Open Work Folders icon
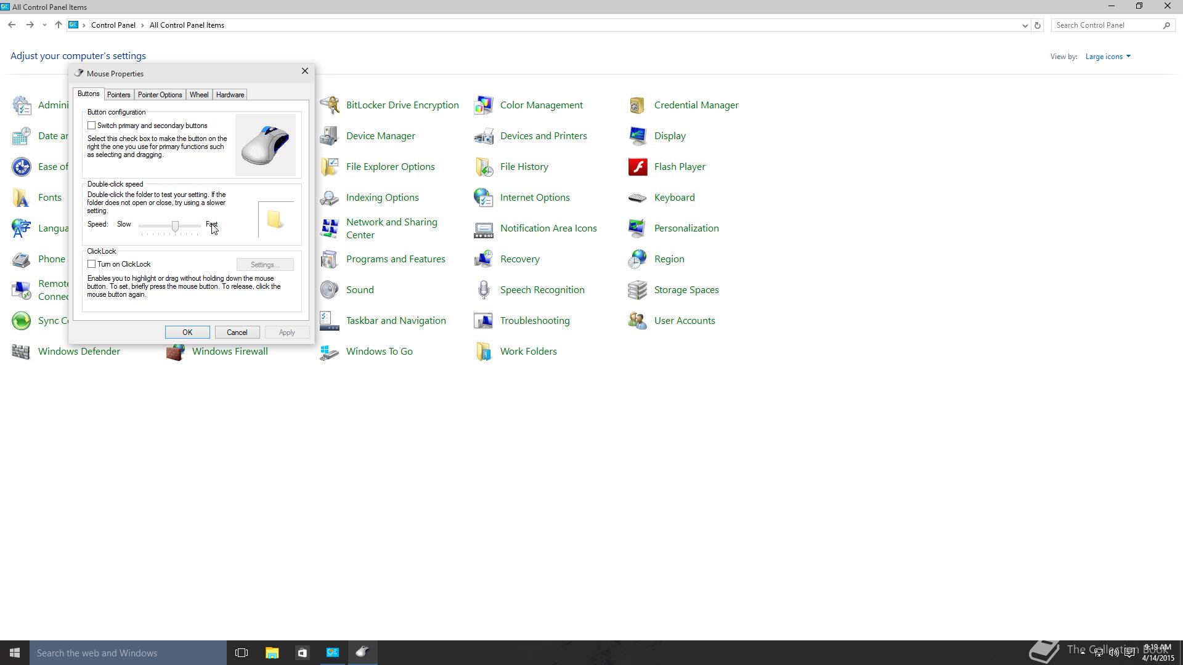The image size is (1183, 665). (x=484, y=352)
